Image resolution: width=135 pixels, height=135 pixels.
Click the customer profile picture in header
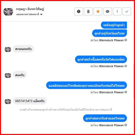pyautogui.click(x=8, y=12)
